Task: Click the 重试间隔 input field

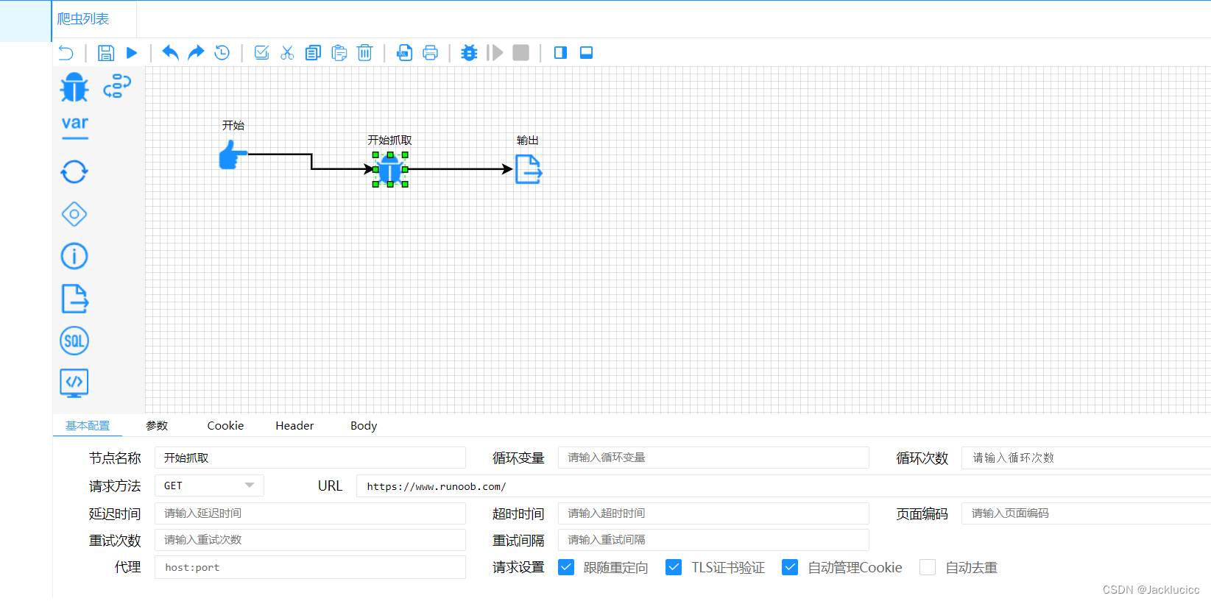Action: (713, 540)
